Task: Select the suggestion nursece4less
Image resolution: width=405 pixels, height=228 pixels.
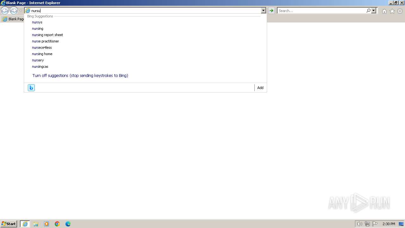Action: 42,47
